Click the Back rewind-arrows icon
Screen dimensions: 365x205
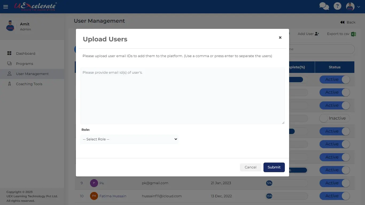tap(342, 22)
